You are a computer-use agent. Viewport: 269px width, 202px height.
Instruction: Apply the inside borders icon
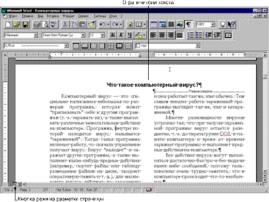[110, 46]
